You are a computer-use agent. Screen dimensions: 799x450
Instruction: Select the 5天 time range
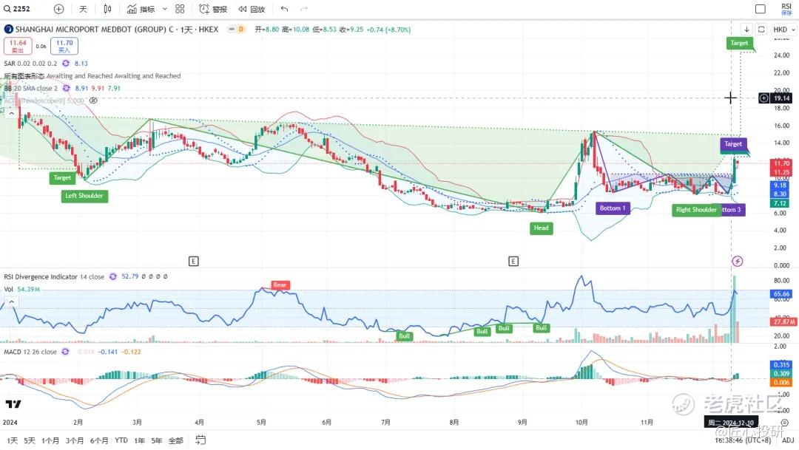(x=30, y=440)
